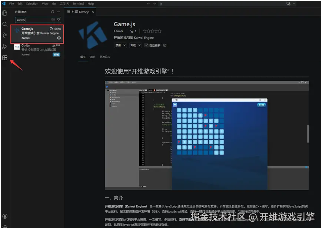Open the Extensions view icon
The width and height of the screenshot is (322, 229).
(4, 58)
